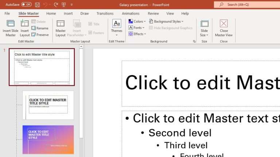
Task: Open the View tab
Action: tap(170, 13)
